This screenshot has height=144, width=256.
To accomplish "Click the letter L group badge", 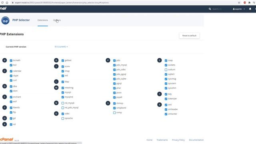I will (x=56, y=82).
